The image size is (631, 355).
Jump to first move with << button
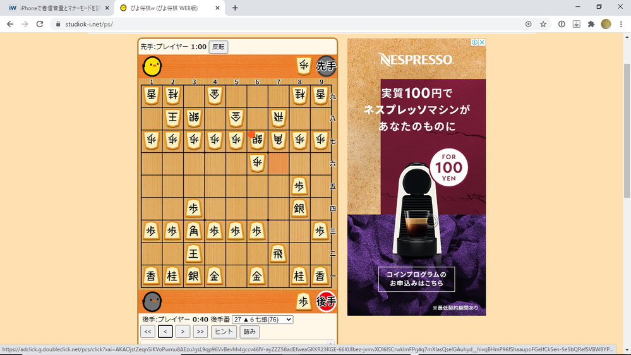148,332
